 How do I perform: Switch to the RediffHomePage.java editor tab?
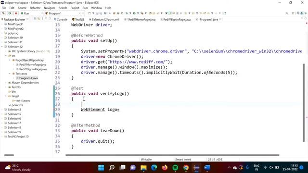[x=140, y=19]
